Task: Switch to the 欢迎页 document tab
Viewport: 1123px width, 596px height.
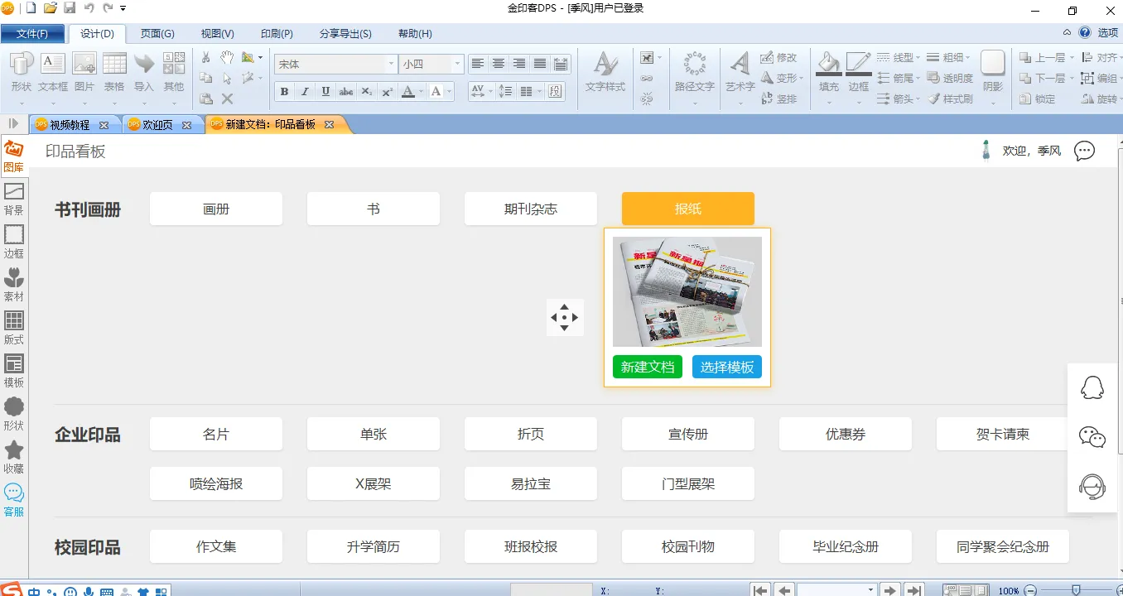Action: 157,125
